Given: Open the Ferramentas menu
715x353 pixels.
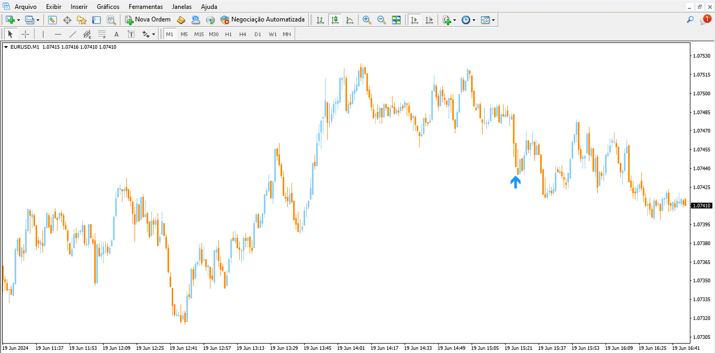Looking at the screenshot, I should pos(146,7).
